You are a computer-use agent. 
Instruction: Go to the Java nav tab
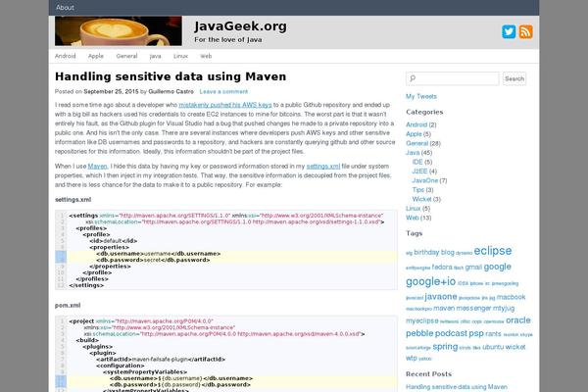click(x=155, y=56)
